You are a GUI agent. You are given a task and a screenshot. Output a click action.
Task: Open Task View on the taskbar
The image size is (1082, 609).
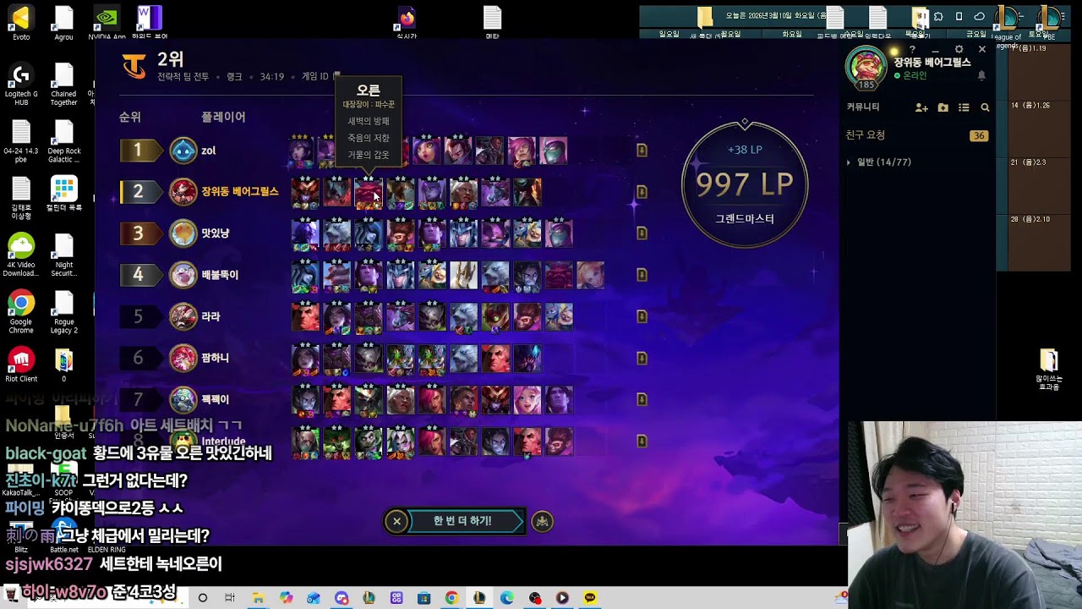[230, 598]
